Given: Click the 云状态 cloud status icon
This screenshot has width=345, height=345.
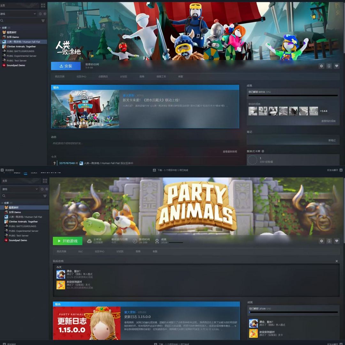Looking at the screenshot, I should [x=89, y=241].
